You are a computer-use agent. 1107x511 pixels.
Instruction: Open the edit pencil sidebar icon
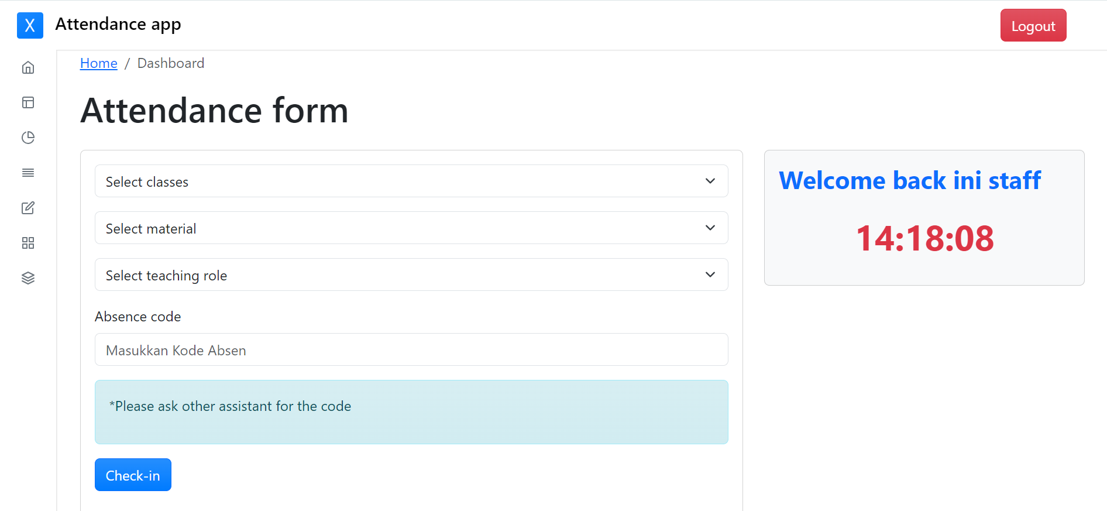pos(28,208)
